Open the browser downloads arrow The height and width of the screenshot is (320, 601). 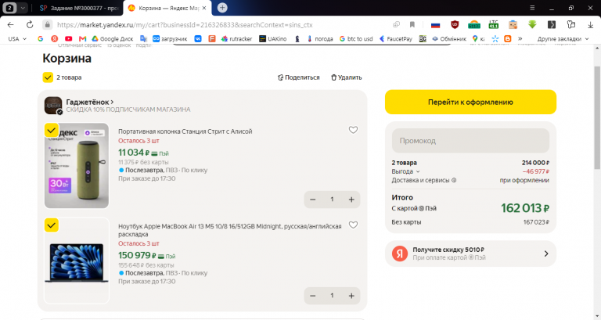[590, 25]
